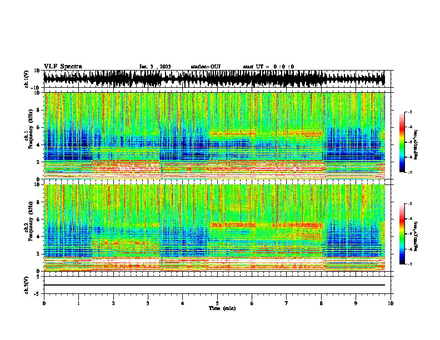Click the time axis tick label "3"
Viewport: 440px width, 340px height.
(x=148, y=303)
